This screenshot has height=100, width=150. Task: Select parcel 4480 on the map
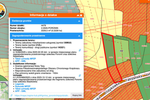101,57
